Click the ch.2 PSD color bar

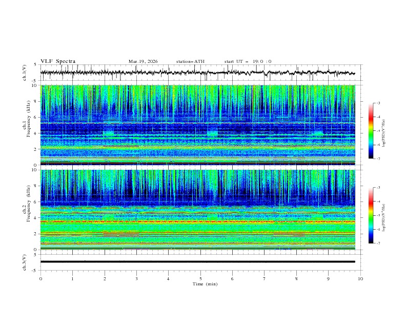click(x=371, y=215)
